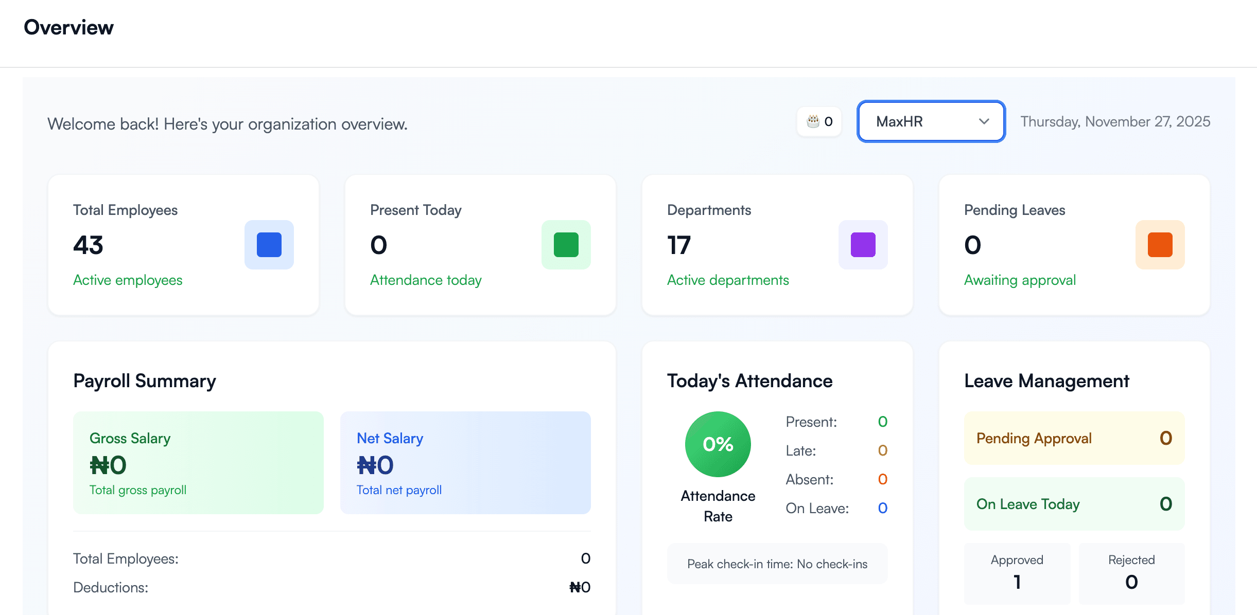Click the Awaiting approval link text
This screenshot has height=615, width=1257.
(x=1020, y=280)
